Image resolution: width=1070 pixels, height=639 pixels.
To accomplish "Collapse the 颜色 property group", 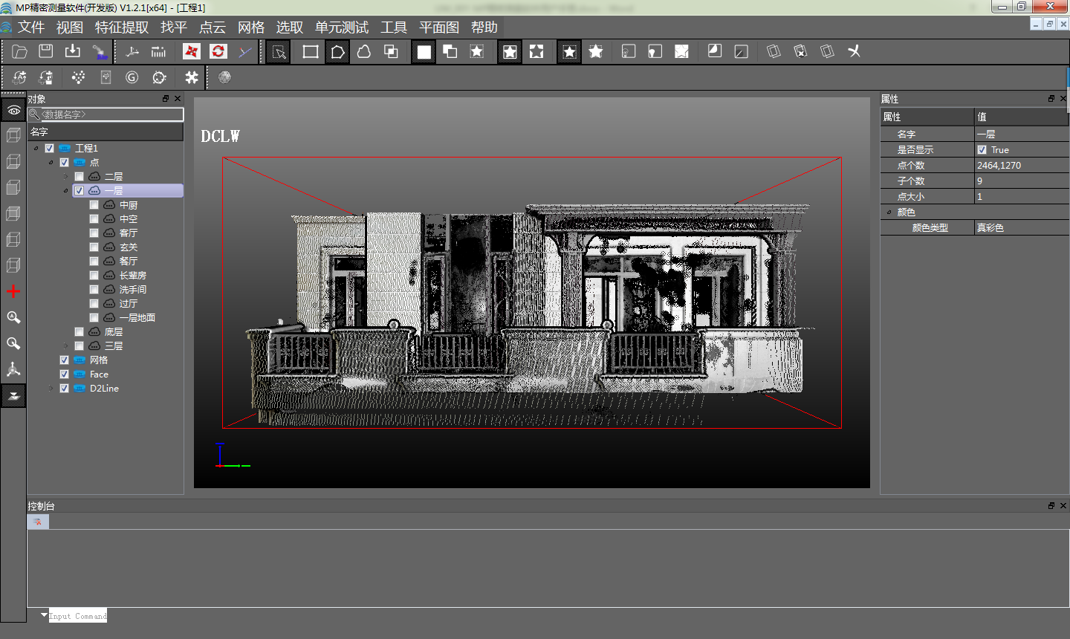I will (x=889, y=213).
